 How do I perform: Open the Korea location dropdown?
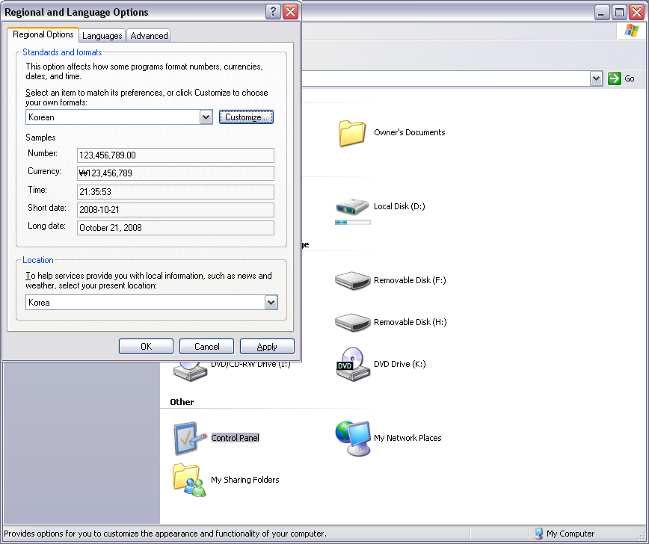[271, 303]
